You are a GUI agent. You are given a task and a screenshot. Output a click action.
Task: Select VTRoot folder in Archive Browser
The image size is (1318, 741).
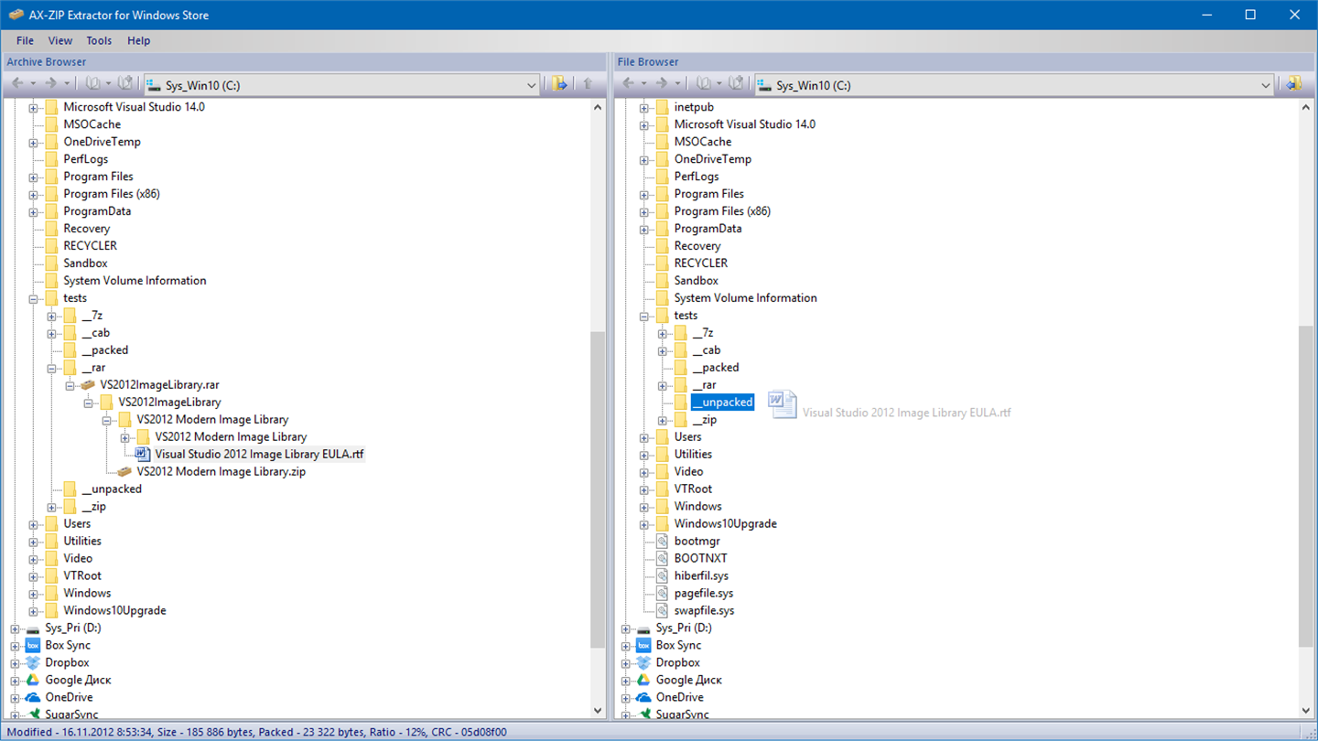82,576
